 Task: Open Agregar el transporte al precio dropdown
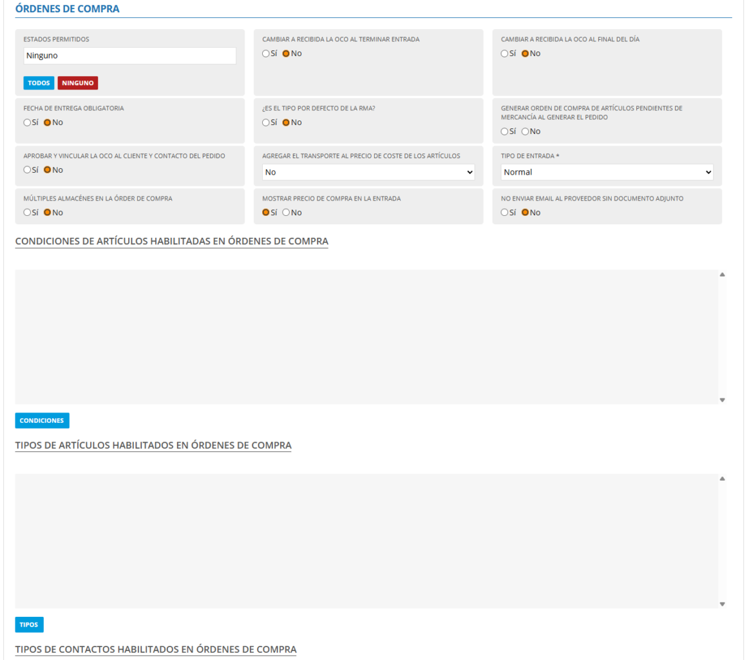[x=368, y=173]
